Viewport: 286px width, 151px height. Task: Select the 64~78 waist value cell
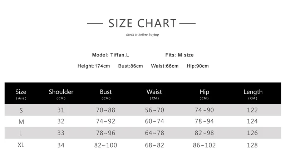click(155, 133)
